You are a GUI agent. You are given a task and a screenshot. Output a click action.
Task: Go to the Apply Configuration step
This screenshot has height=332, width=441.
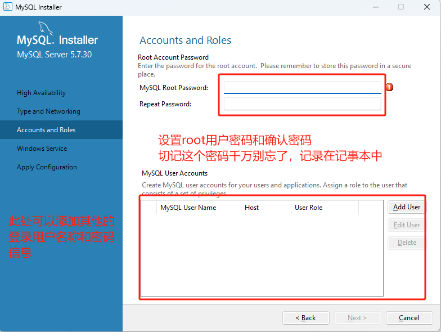click(47, 167)
